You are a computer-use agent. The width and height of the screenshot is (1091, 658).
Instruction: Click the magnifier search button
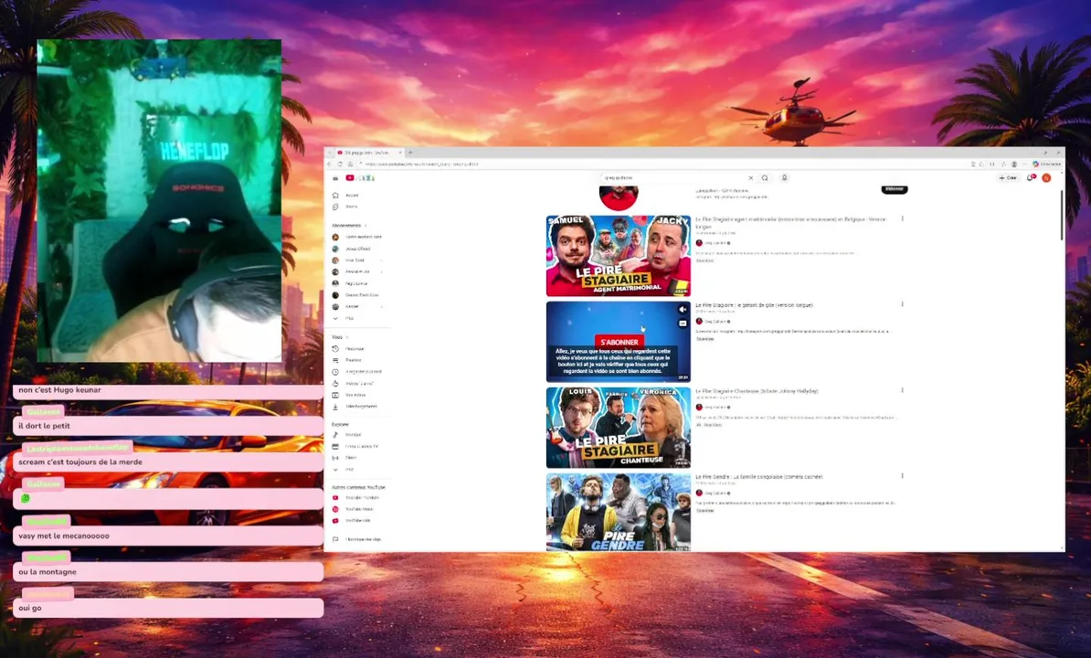(x=765, y=178)
